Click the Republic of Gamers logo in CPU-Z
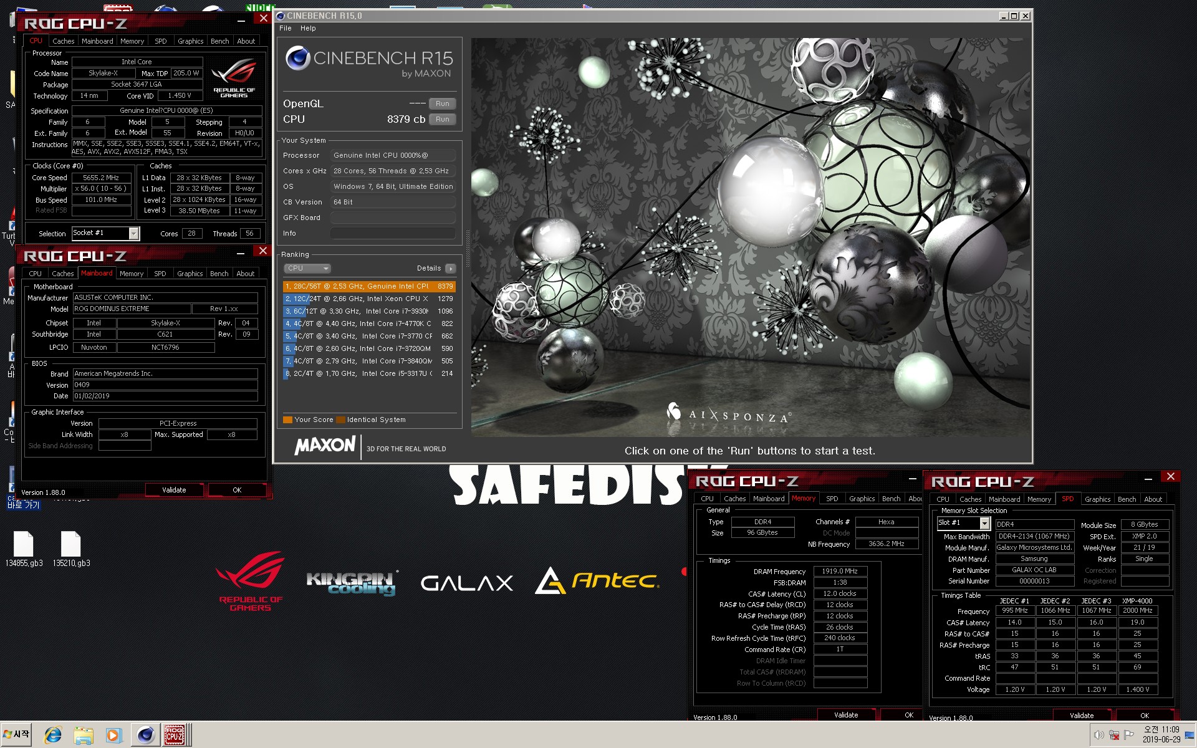 tap(234, 77)
